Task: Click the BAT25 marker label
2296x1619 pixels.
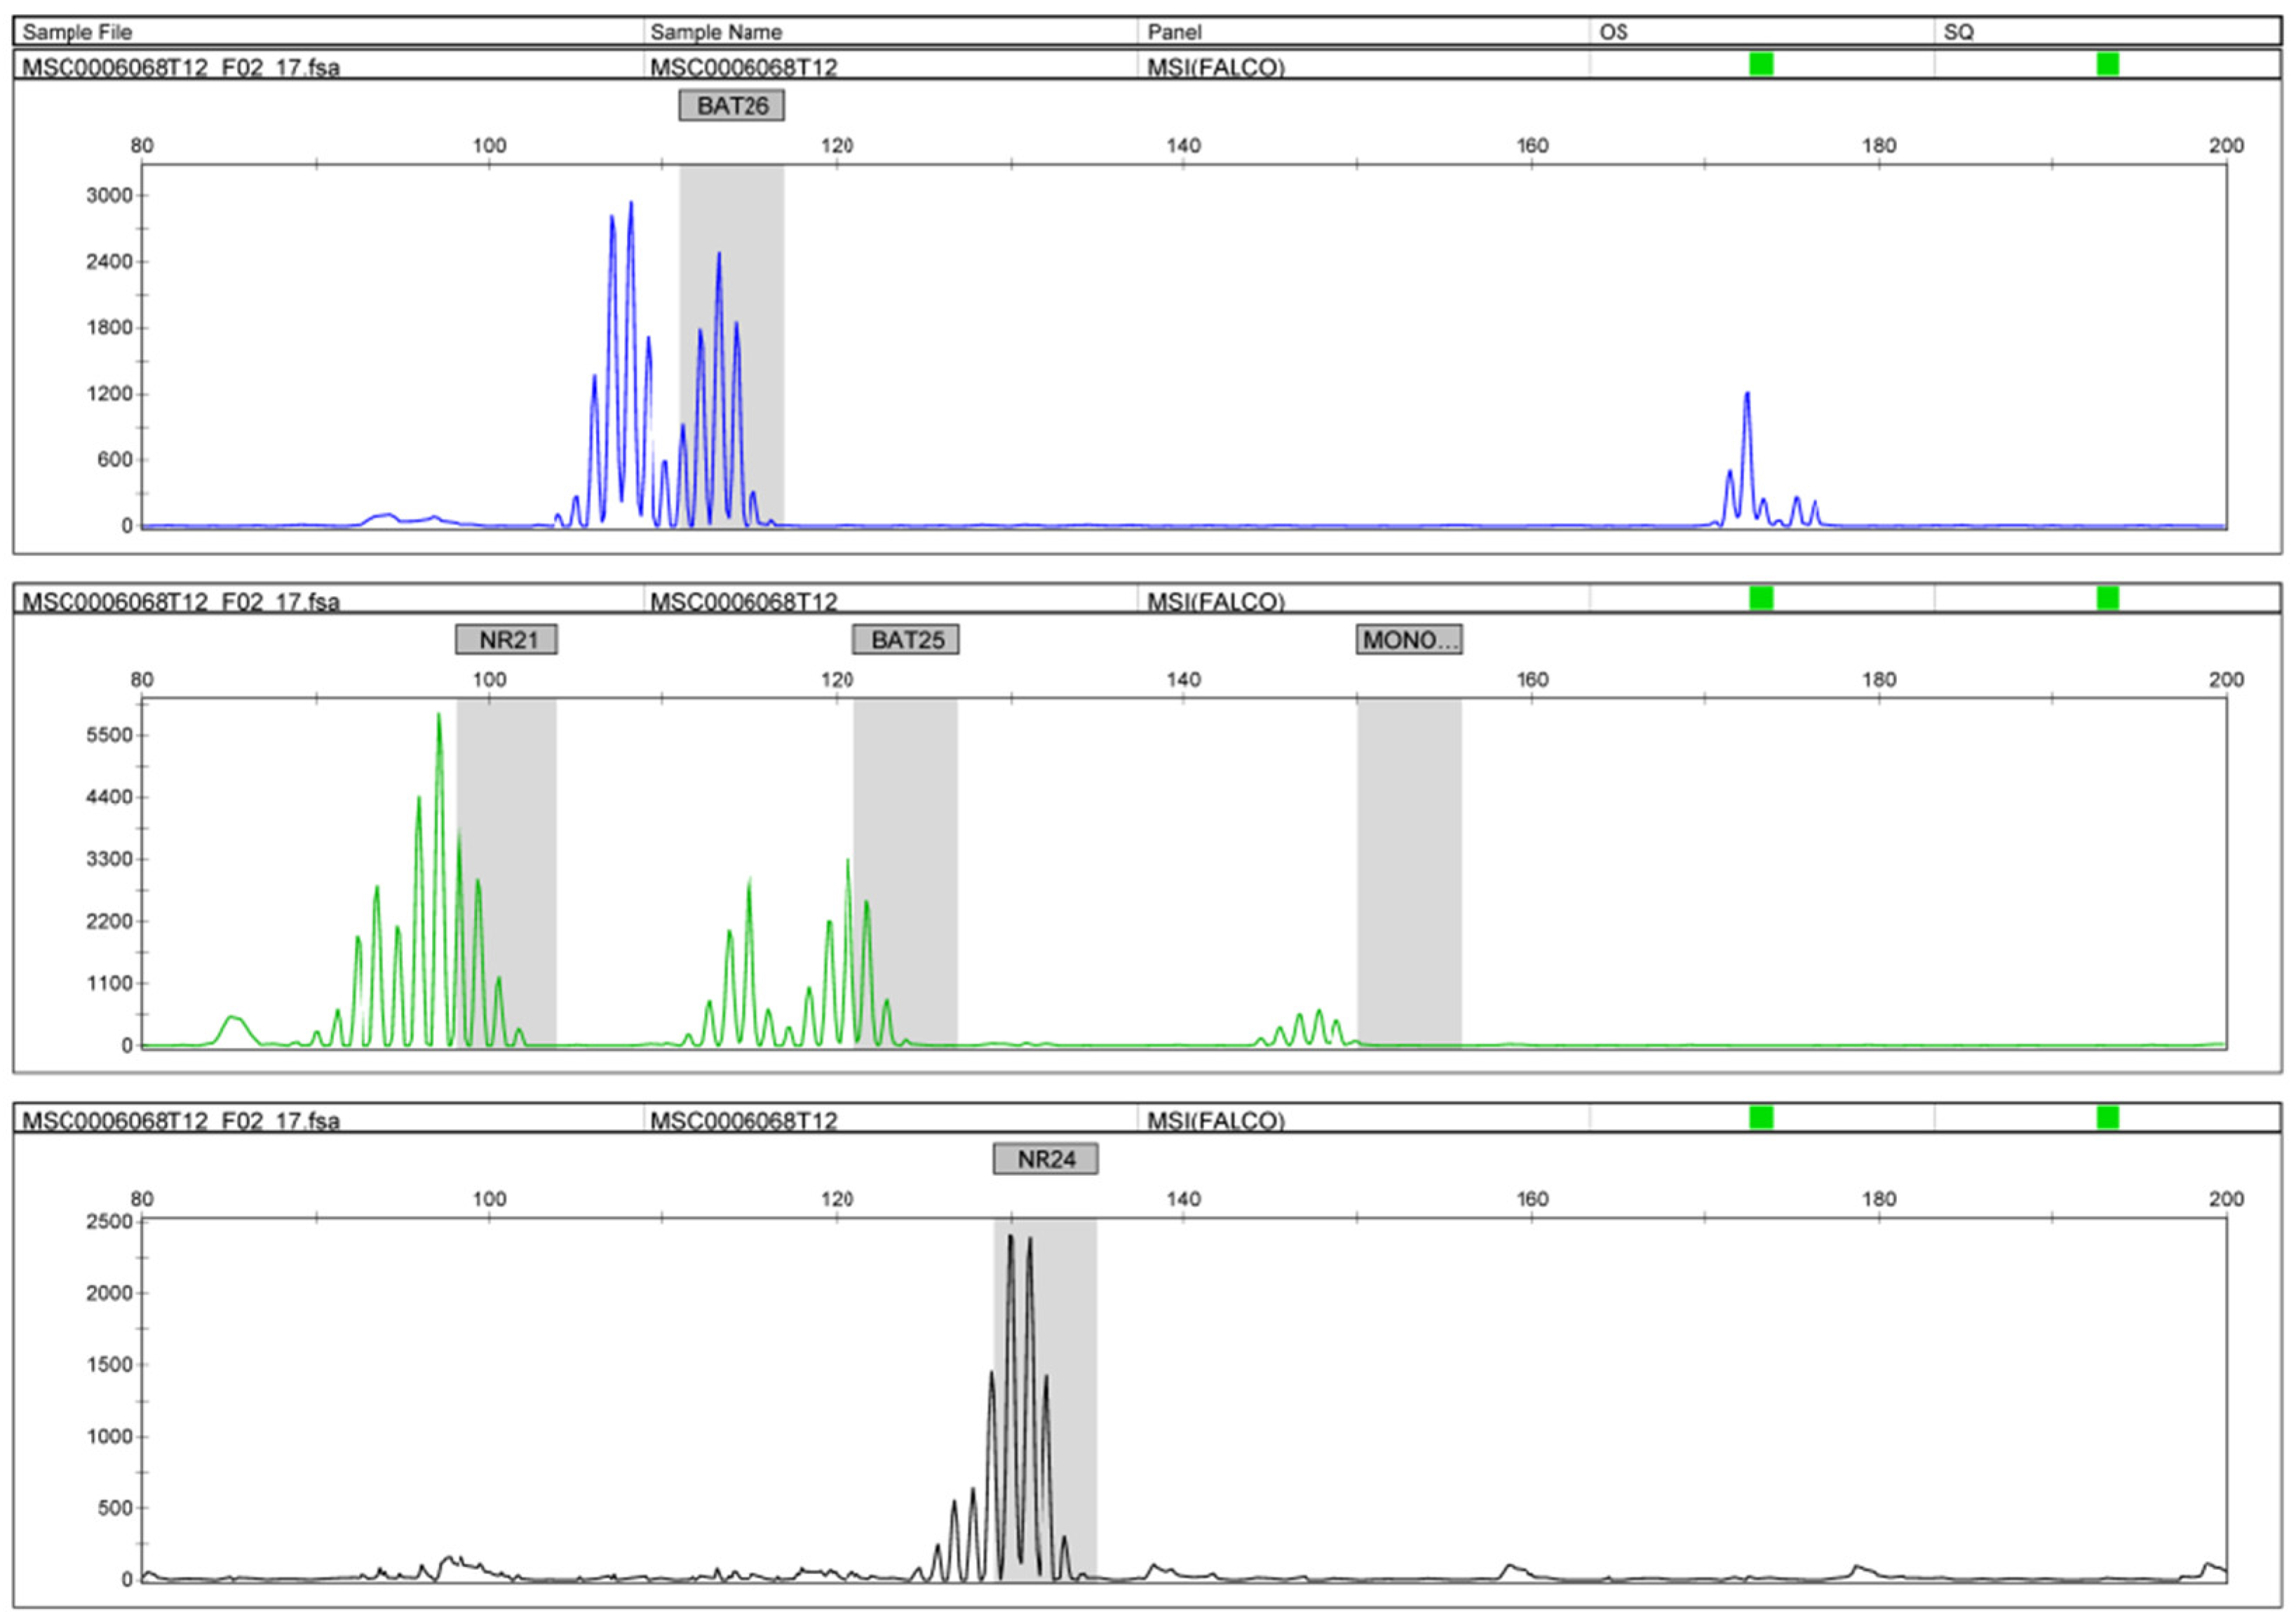Action: tap(905, 639)
